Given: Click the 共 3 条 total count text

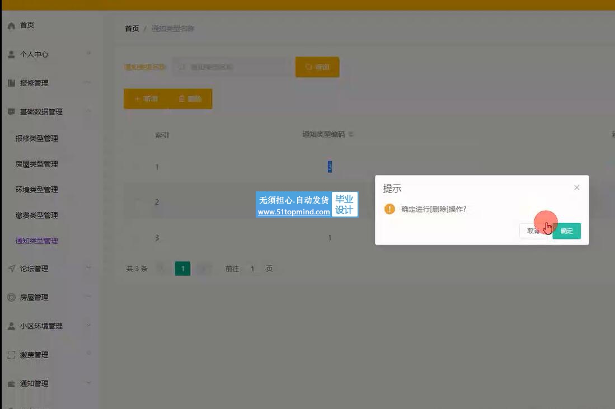Looking at the screenshot, I should tap(137, 269).
